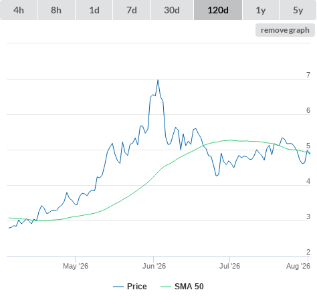
Task: Click the Aug '26 axis label
Action: 298,266
